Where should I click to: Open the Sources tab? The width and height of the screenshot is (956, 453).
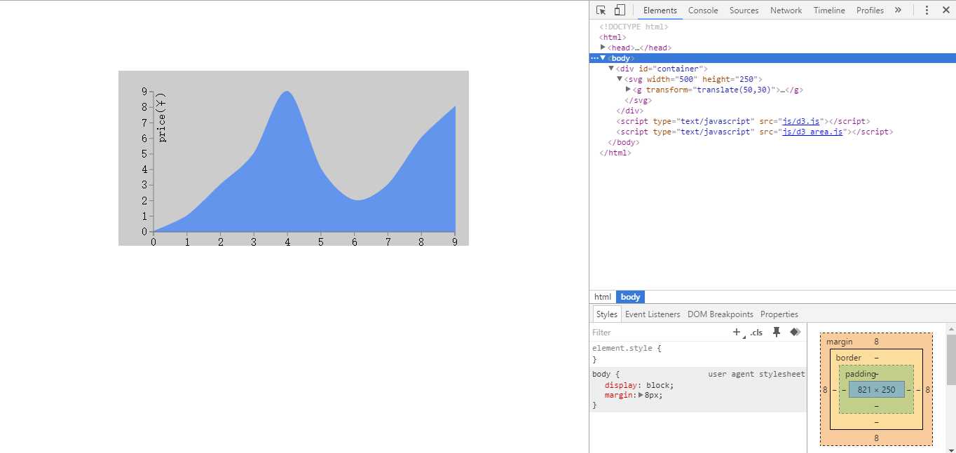click(744, 10)
